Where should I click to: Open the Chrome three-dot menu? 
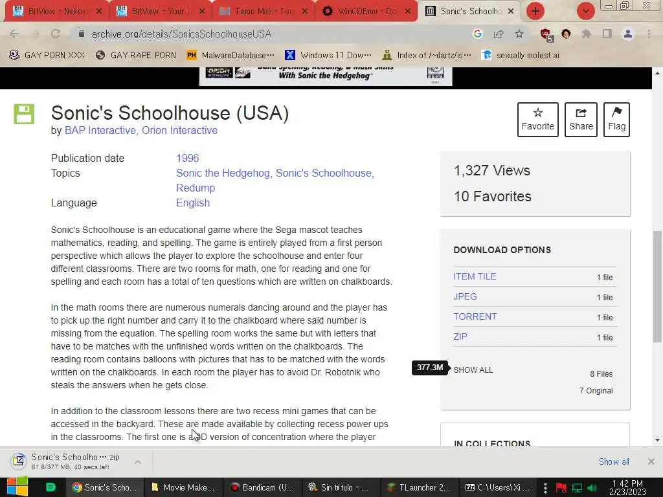[649, 34]
